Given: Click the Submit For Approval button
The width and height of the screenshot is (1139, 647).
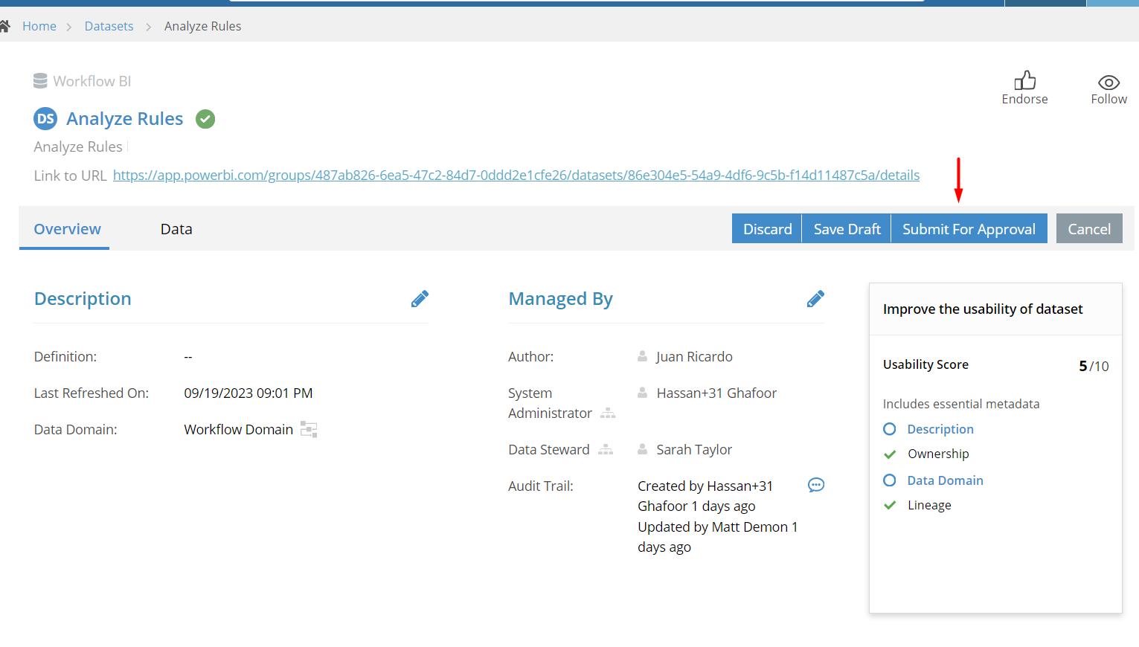Looking at the screenshot, I should tap(969, 228).
